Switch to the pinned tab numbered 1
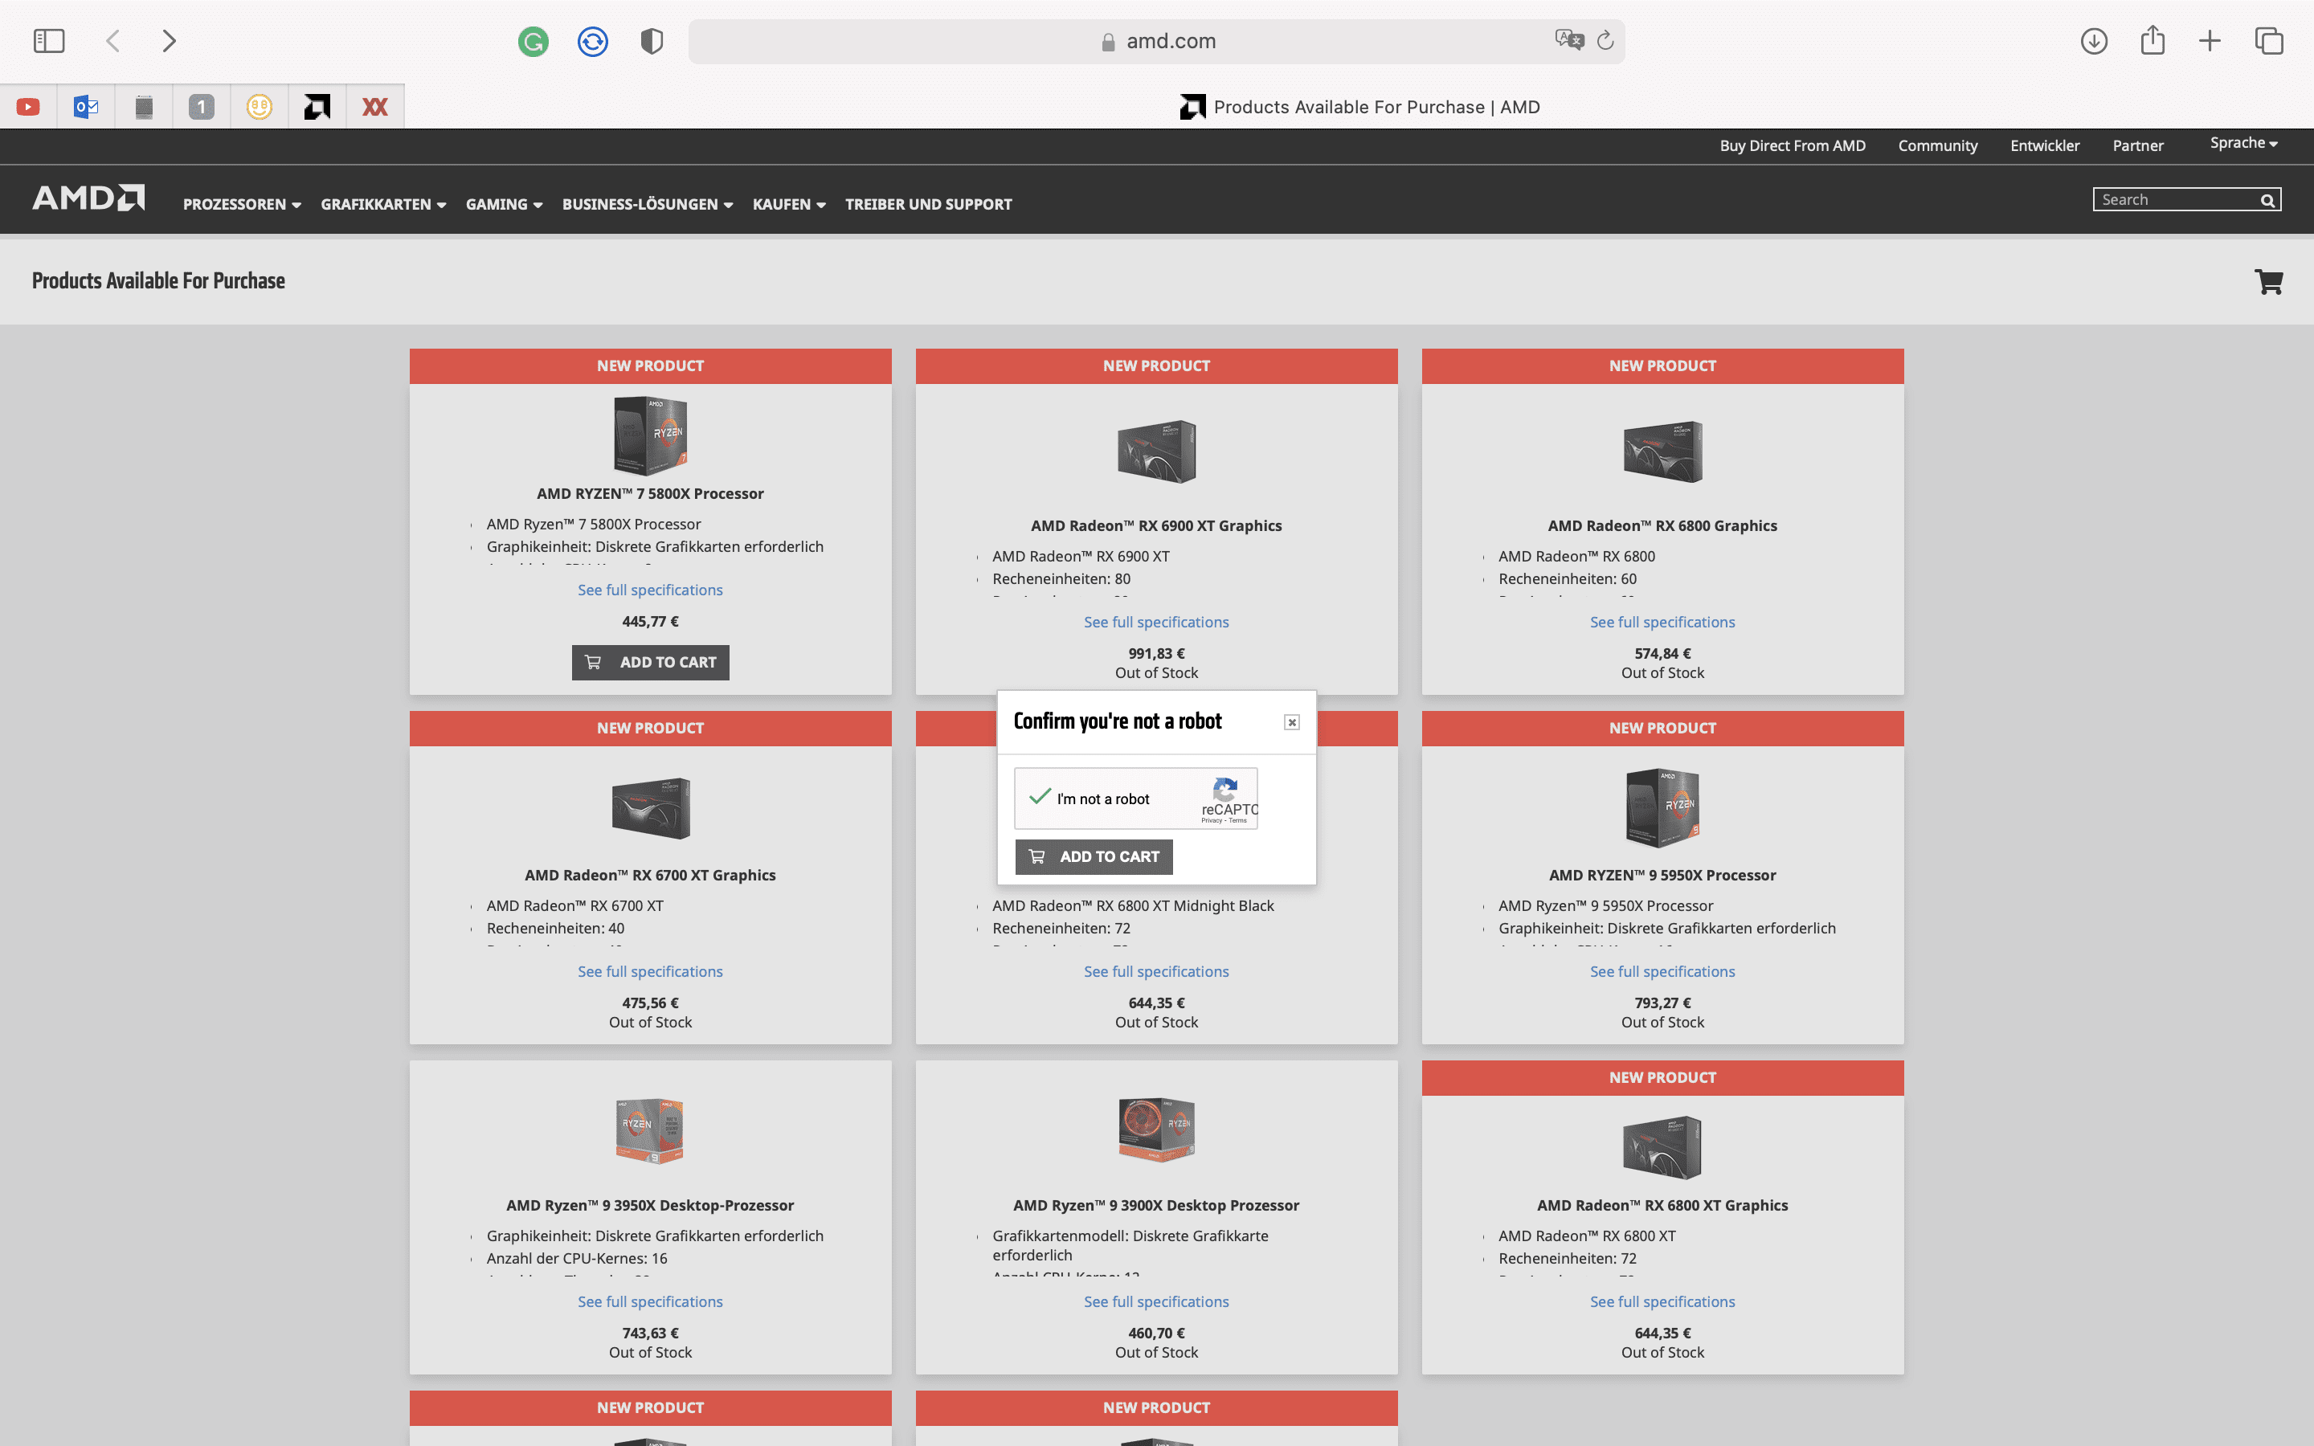Image resolution: width=2314 pixels, height=1446 pixels. click(202, 107)
